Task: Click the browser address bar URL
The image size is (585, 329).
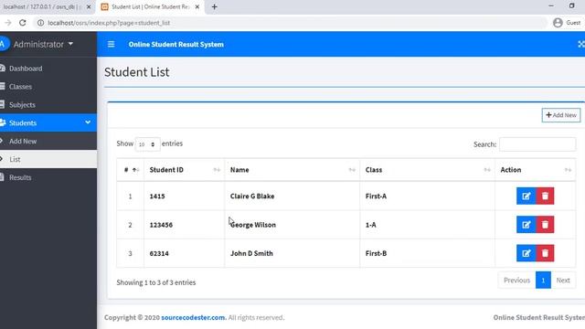Action: 109,23
